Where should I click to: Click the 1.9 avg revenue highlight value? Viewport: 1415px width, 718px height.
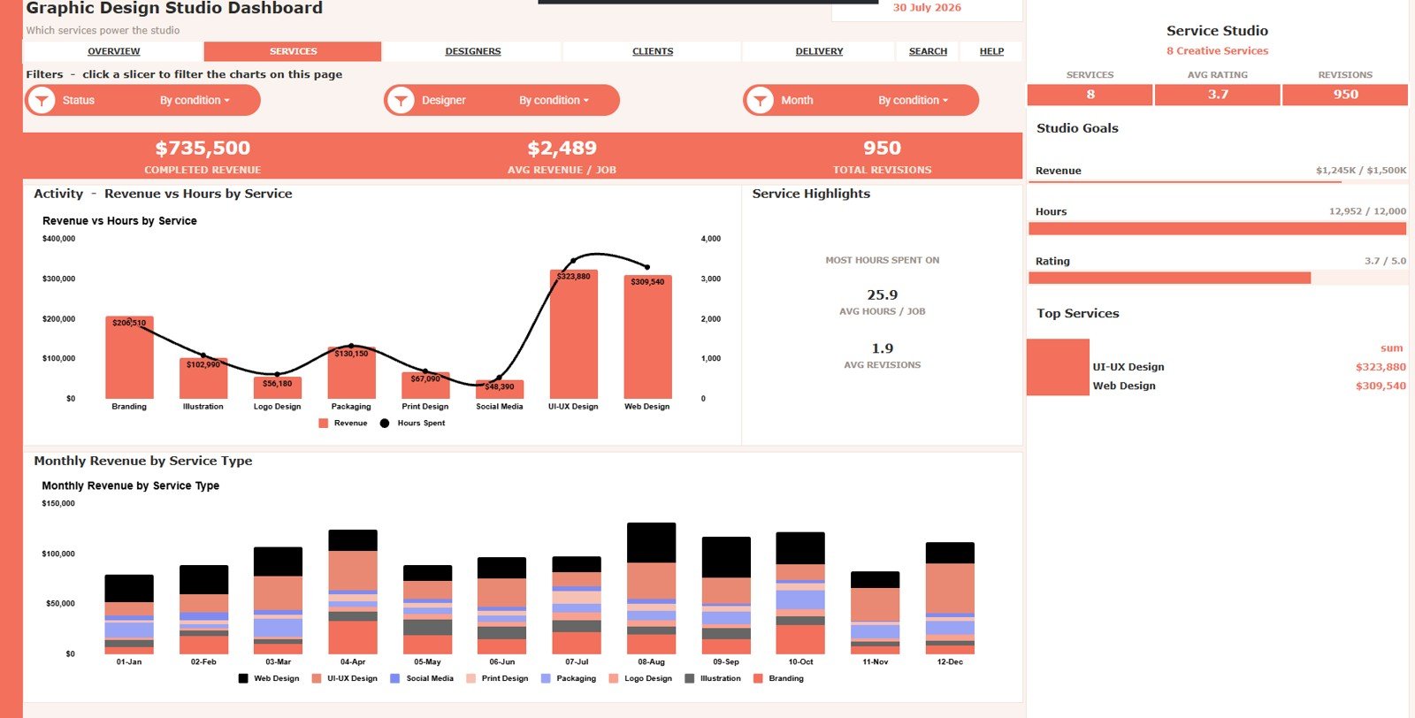click(883, 348)
